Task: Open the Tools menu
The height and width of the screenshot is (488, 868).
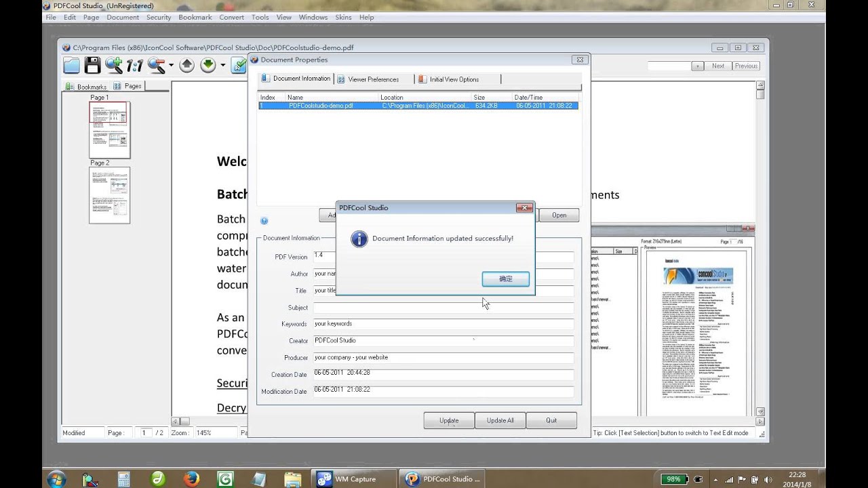Action: coord(260,17)
